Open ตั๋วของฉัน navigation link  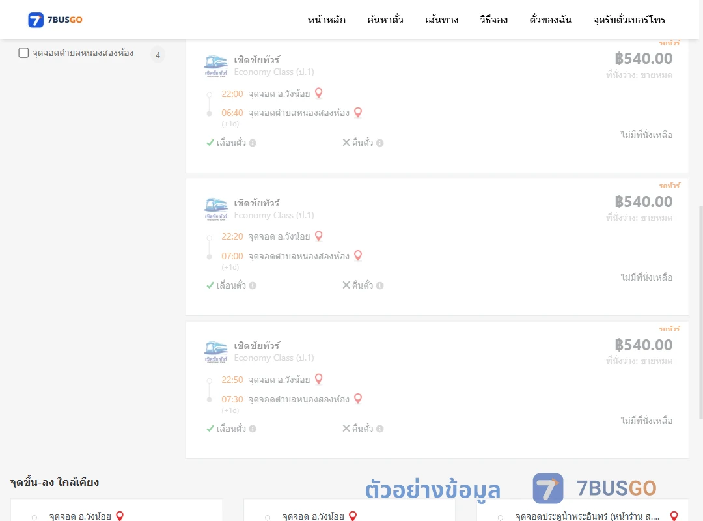(550, 20)
